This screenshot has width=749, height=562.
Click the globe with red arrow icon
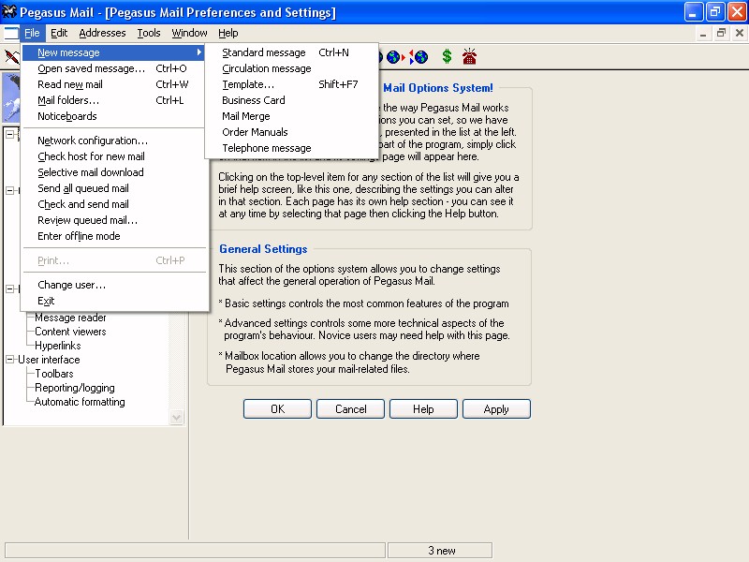click(394, 57)
